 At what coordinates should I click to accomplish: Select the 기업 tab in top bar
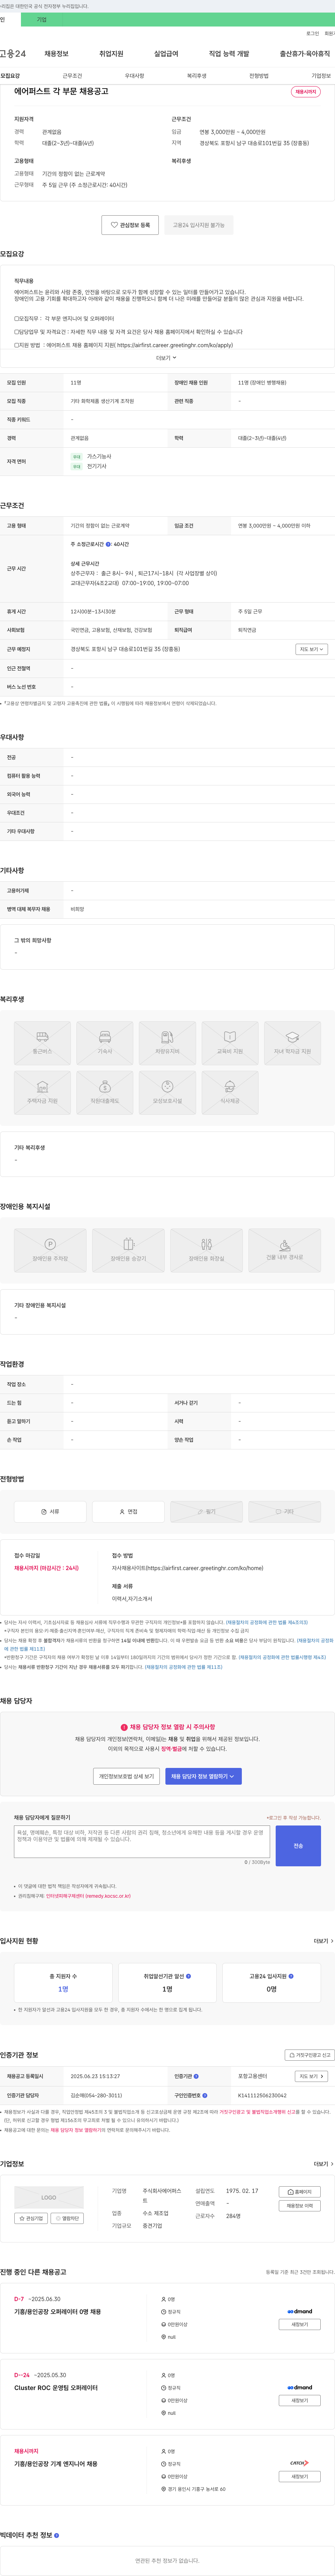click(x=42, y=20)
